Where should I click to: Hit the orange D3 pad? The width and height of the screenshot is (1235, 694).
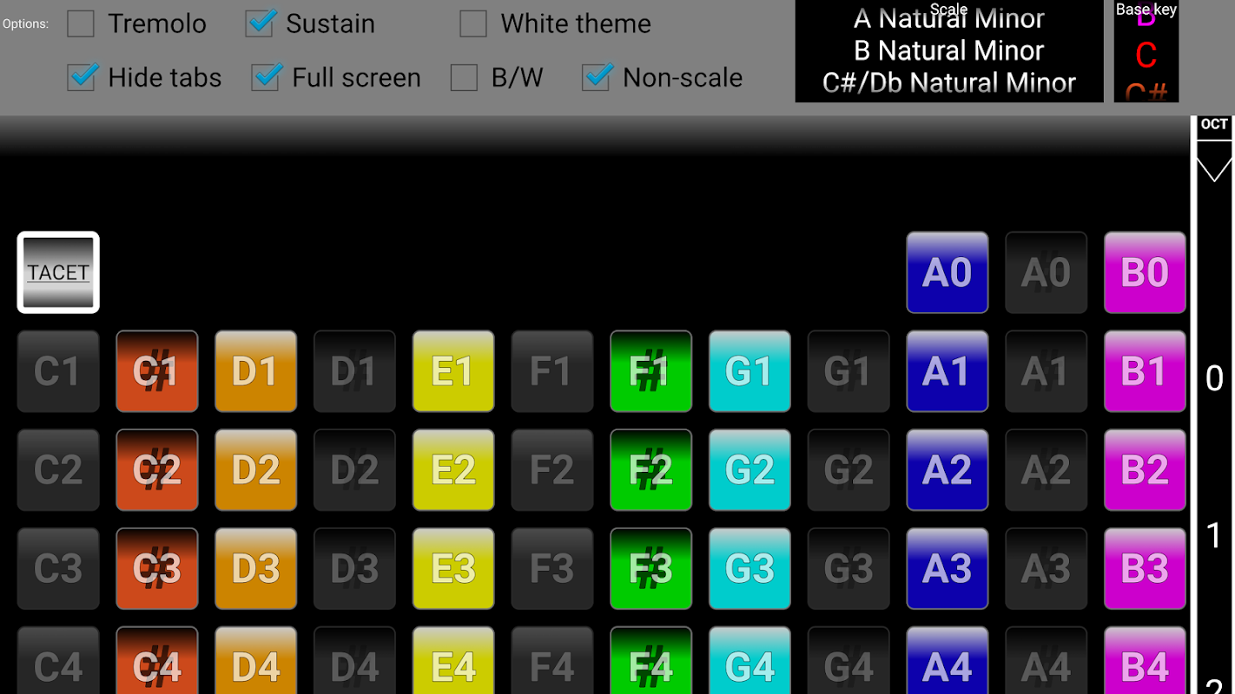(x=256, y=569)
